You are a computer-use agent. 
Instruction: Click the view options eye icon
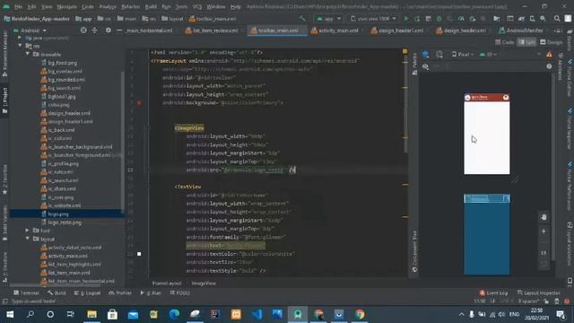425,66
